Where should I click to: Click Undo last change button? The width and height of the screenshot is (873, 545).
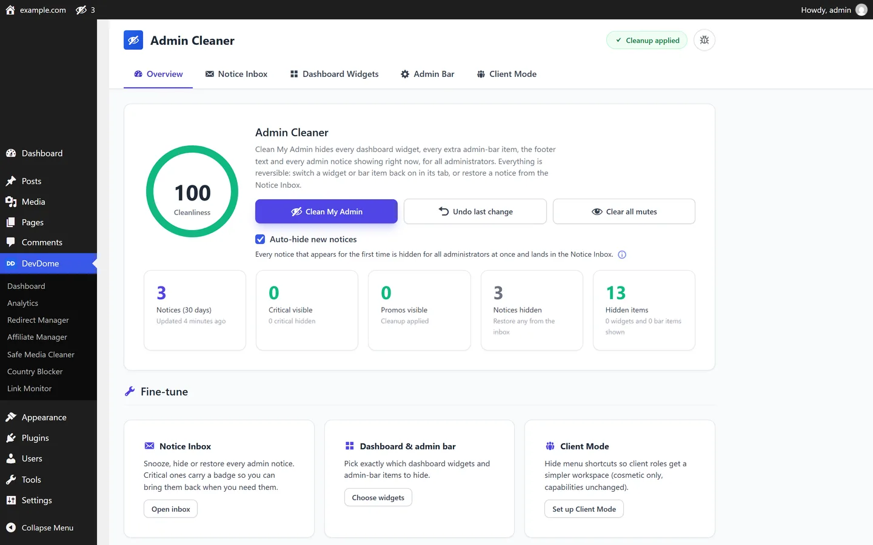point(475,211)
